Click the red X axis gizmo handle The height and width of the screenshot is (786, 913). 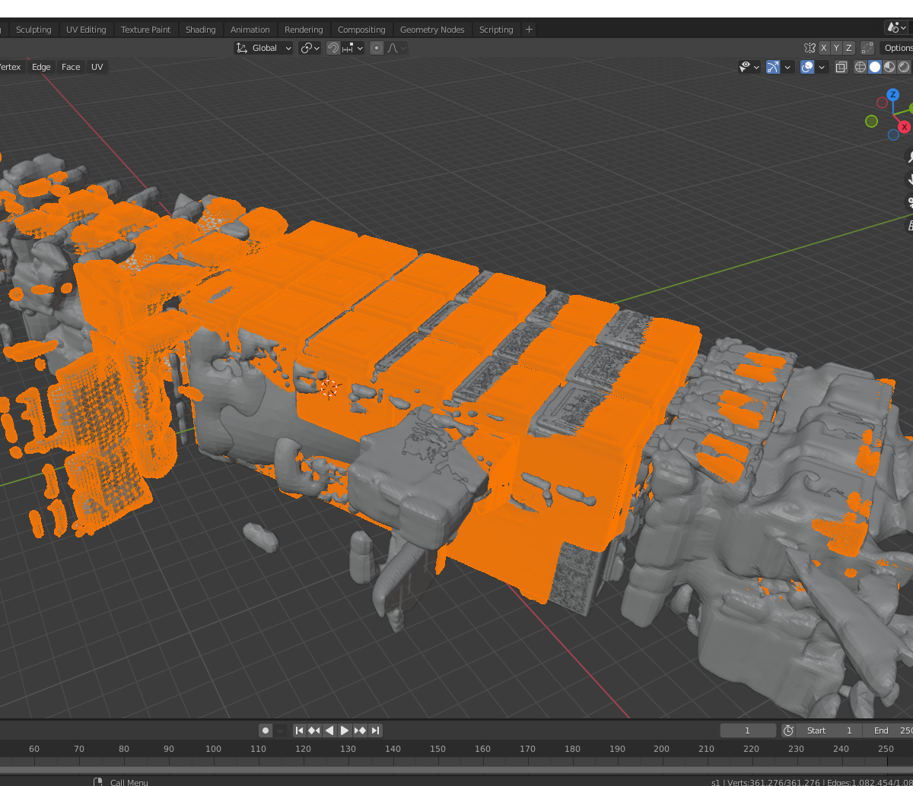[x=904, y=127]
